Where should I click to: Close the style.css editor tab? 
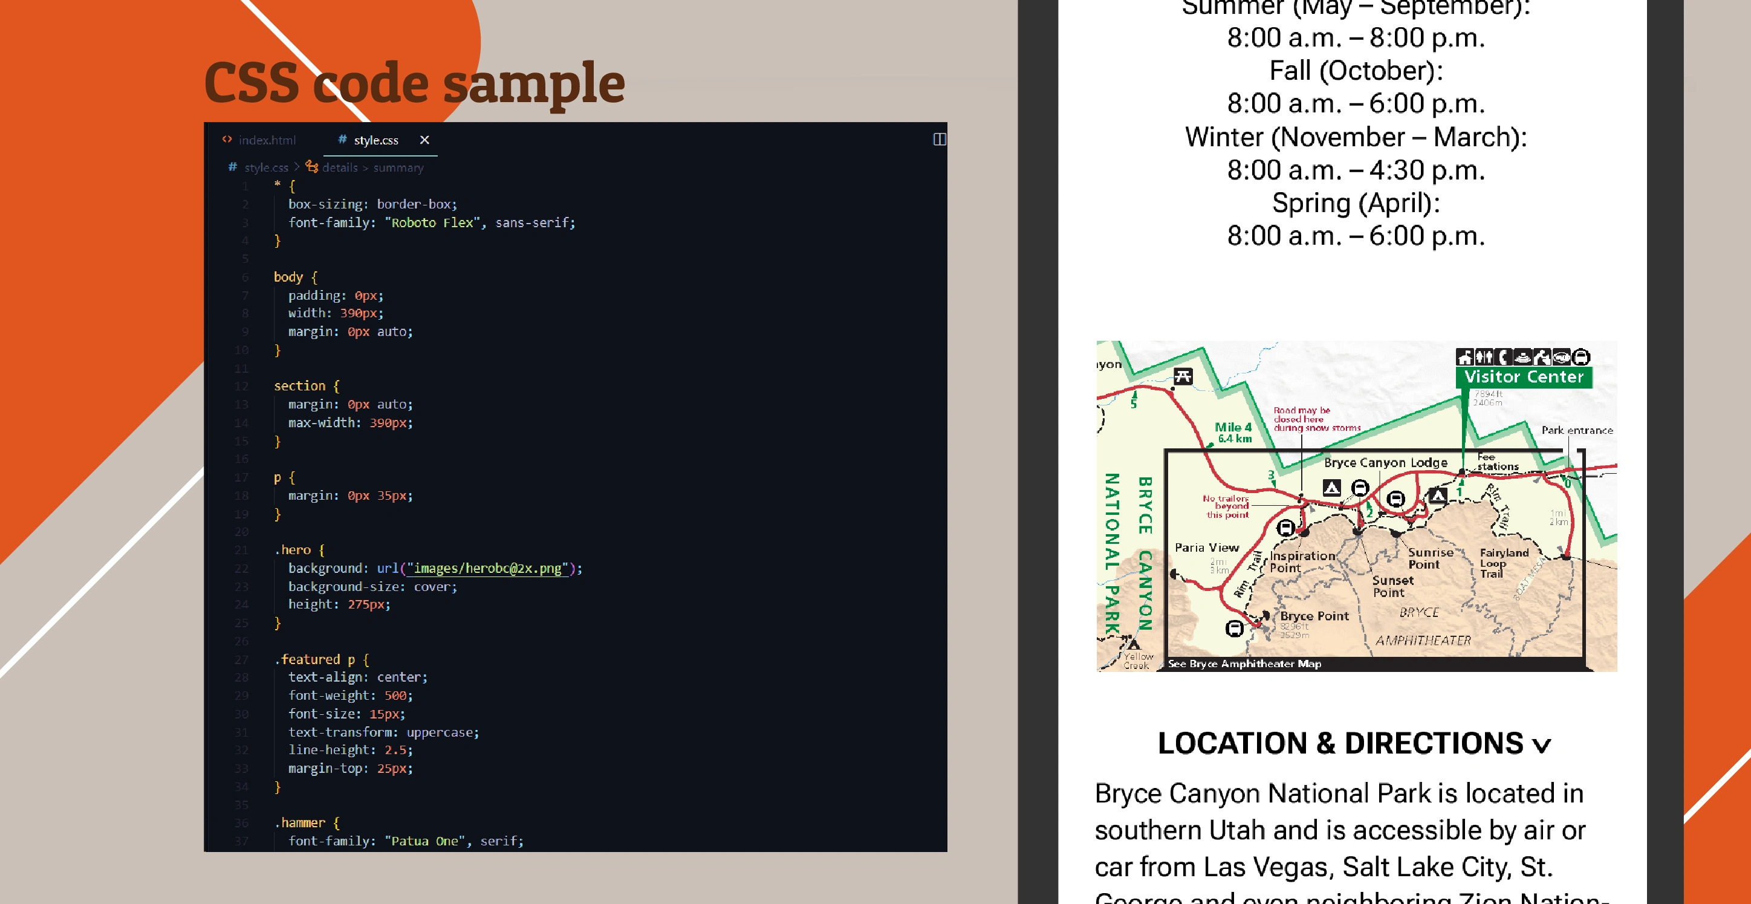(x=424, y=140)
